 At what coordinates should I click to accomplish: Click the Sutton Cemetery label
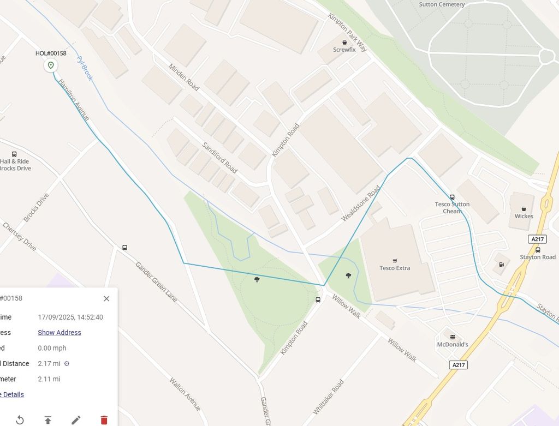coord(442,4)
